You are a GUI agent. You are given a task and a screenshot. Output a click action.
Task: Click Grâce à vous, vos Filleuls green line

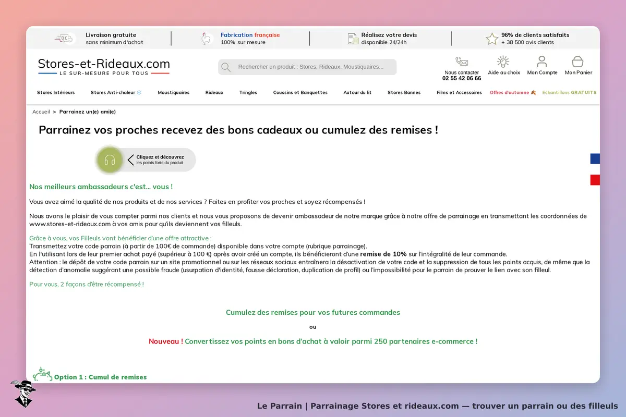121,238
